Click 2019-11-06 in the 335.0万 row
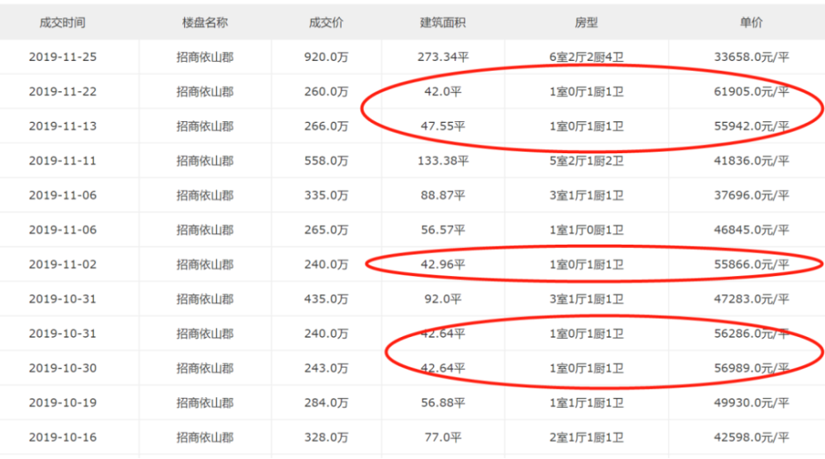 63,195
